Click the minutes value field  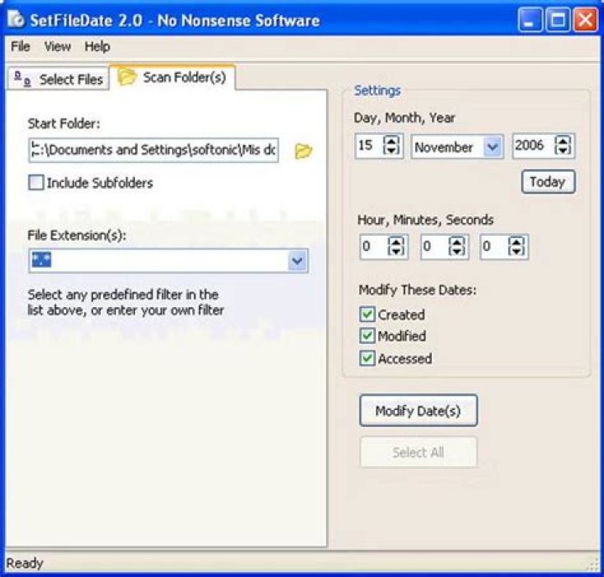pos(435,247)
